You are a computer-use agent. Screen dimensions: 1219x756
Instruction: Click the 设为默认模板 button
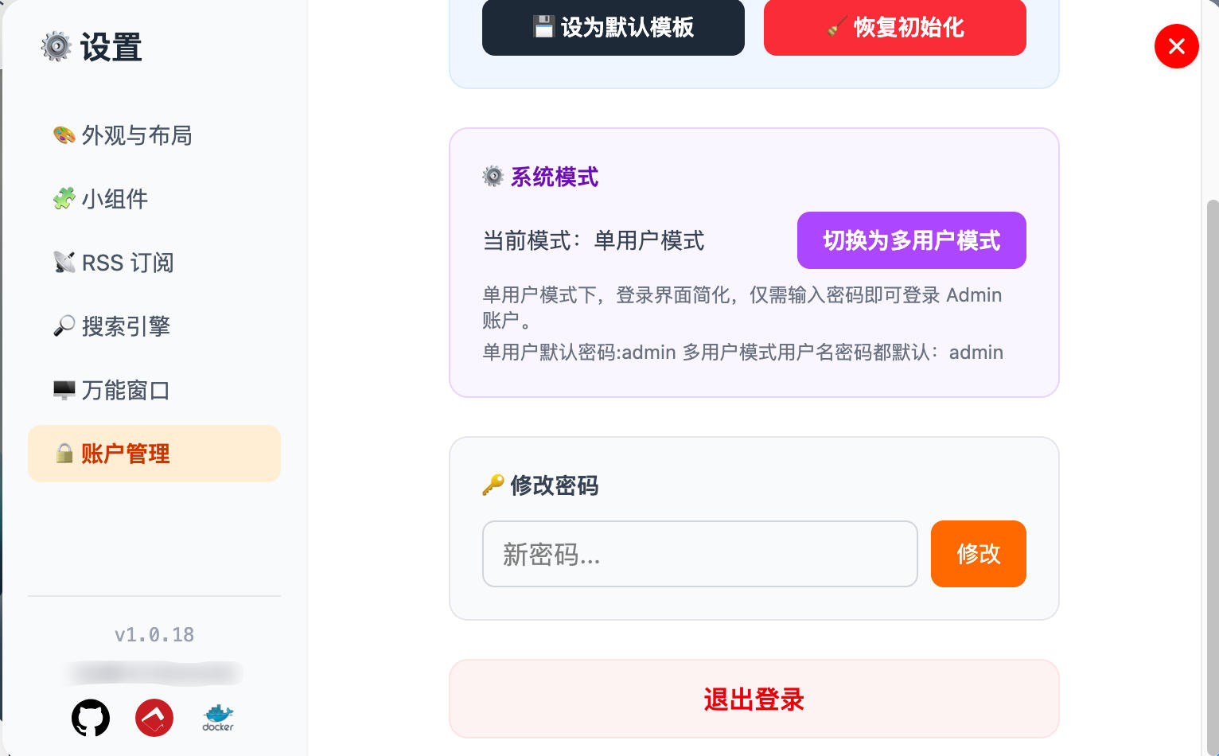pyautogui.click(x=613, y=28)
